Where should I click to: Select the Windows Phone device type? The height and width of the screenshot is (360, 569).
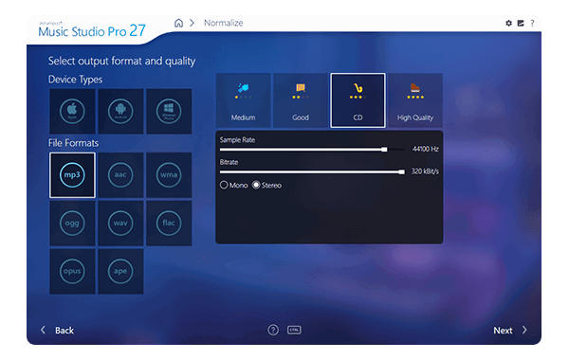click(x=169, y=111)
